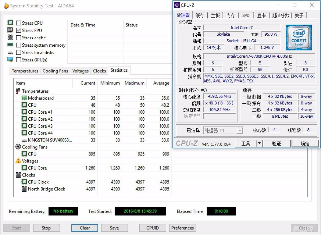Click the Motherboard sensor icon
The height and width of the screenshot is (235, 321).
click(24, 98)
